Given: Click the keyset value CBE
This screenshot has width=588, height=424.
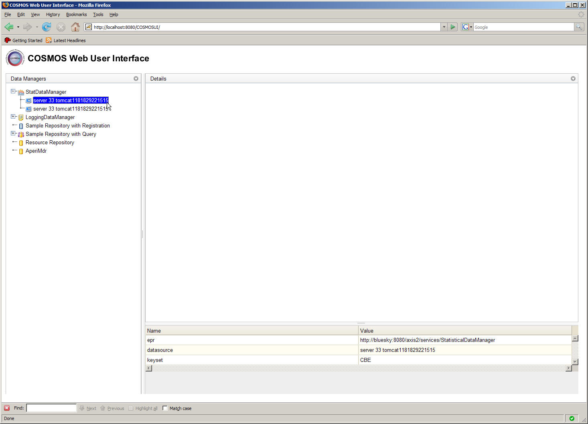Looking at the screenshot, I should point(365,360).
